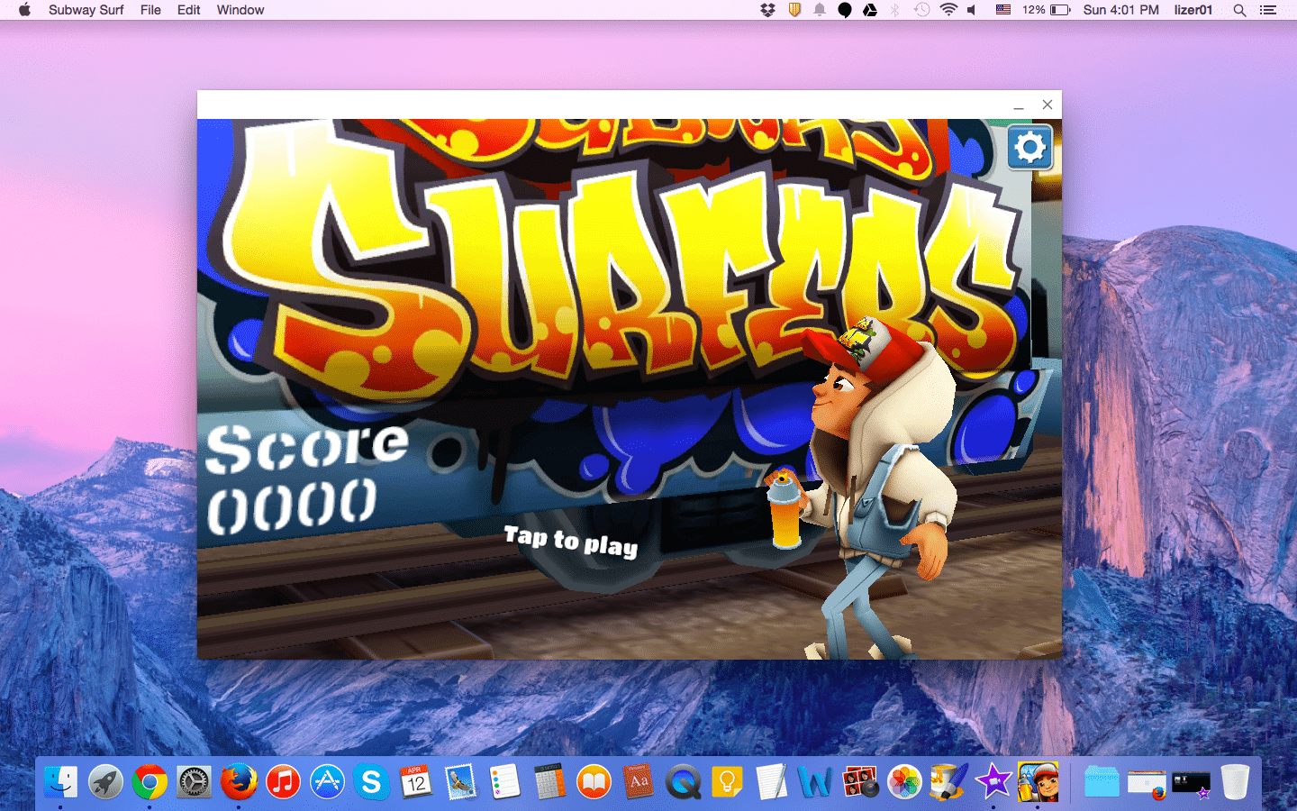Viewport: 1297px width, 811px height.
Task: Click the Dropbox menu bar icon
Action: (x=767, y=10)
